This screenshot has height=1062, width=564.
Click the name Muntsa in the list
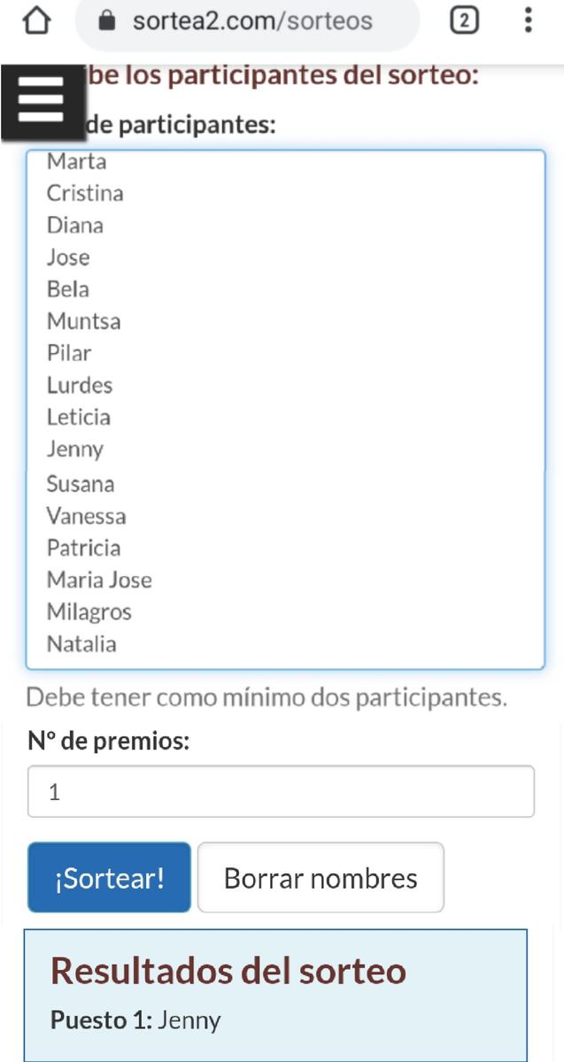coord(84,321)
